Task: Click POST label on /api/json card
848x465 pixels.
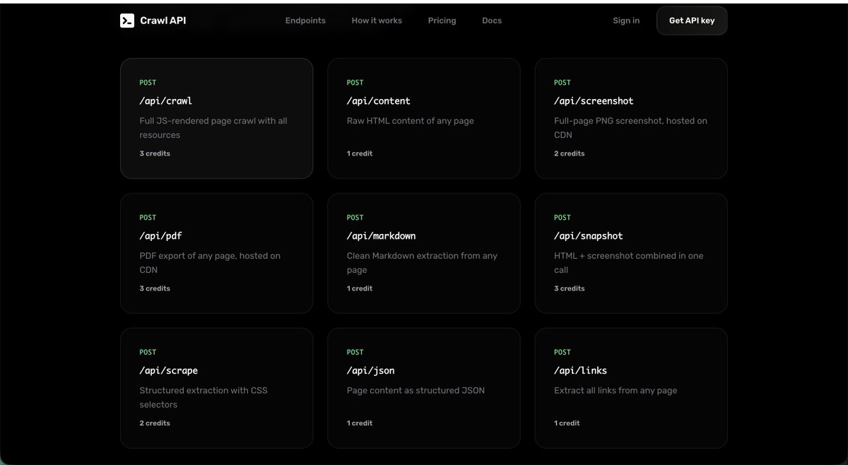Action: click(355, 352)
